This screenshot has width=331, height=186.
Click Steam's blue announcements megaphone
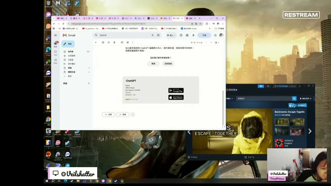coord(261,86)
